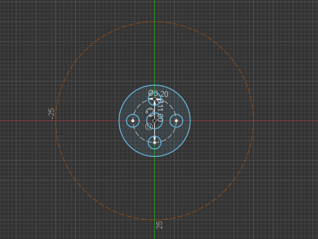Select the circular pattern constraint icon
318x239 pixels.
point(150,112)
